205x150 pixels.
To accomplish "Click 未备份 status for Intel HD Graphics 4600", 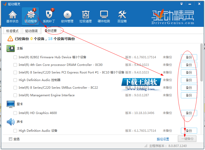I will tap(167, 113).
